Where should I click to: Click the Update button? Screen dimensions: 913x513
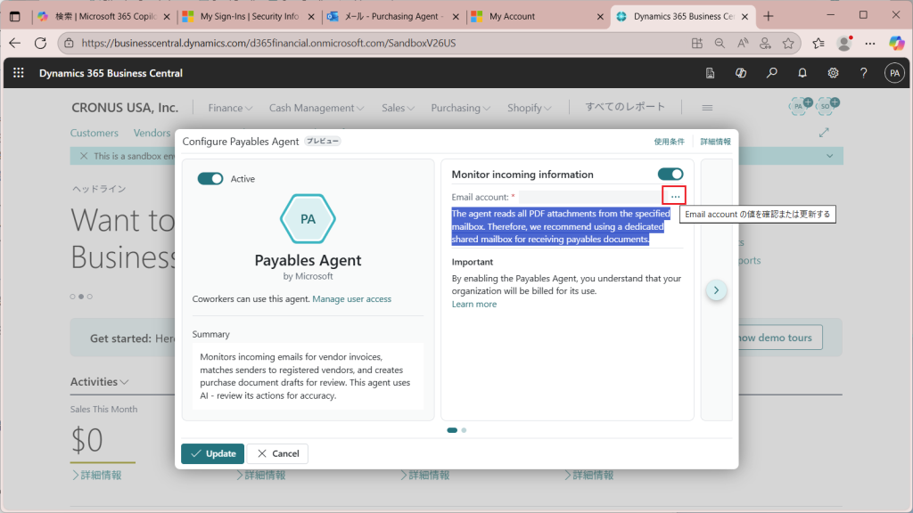click(212, 453)
